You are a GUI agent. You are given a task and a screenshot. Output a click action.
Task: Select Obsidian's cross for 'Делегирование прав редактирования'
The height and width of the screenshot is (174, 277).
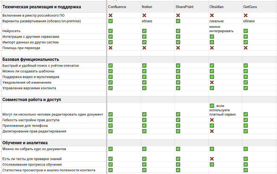click(x=212, y=131)
